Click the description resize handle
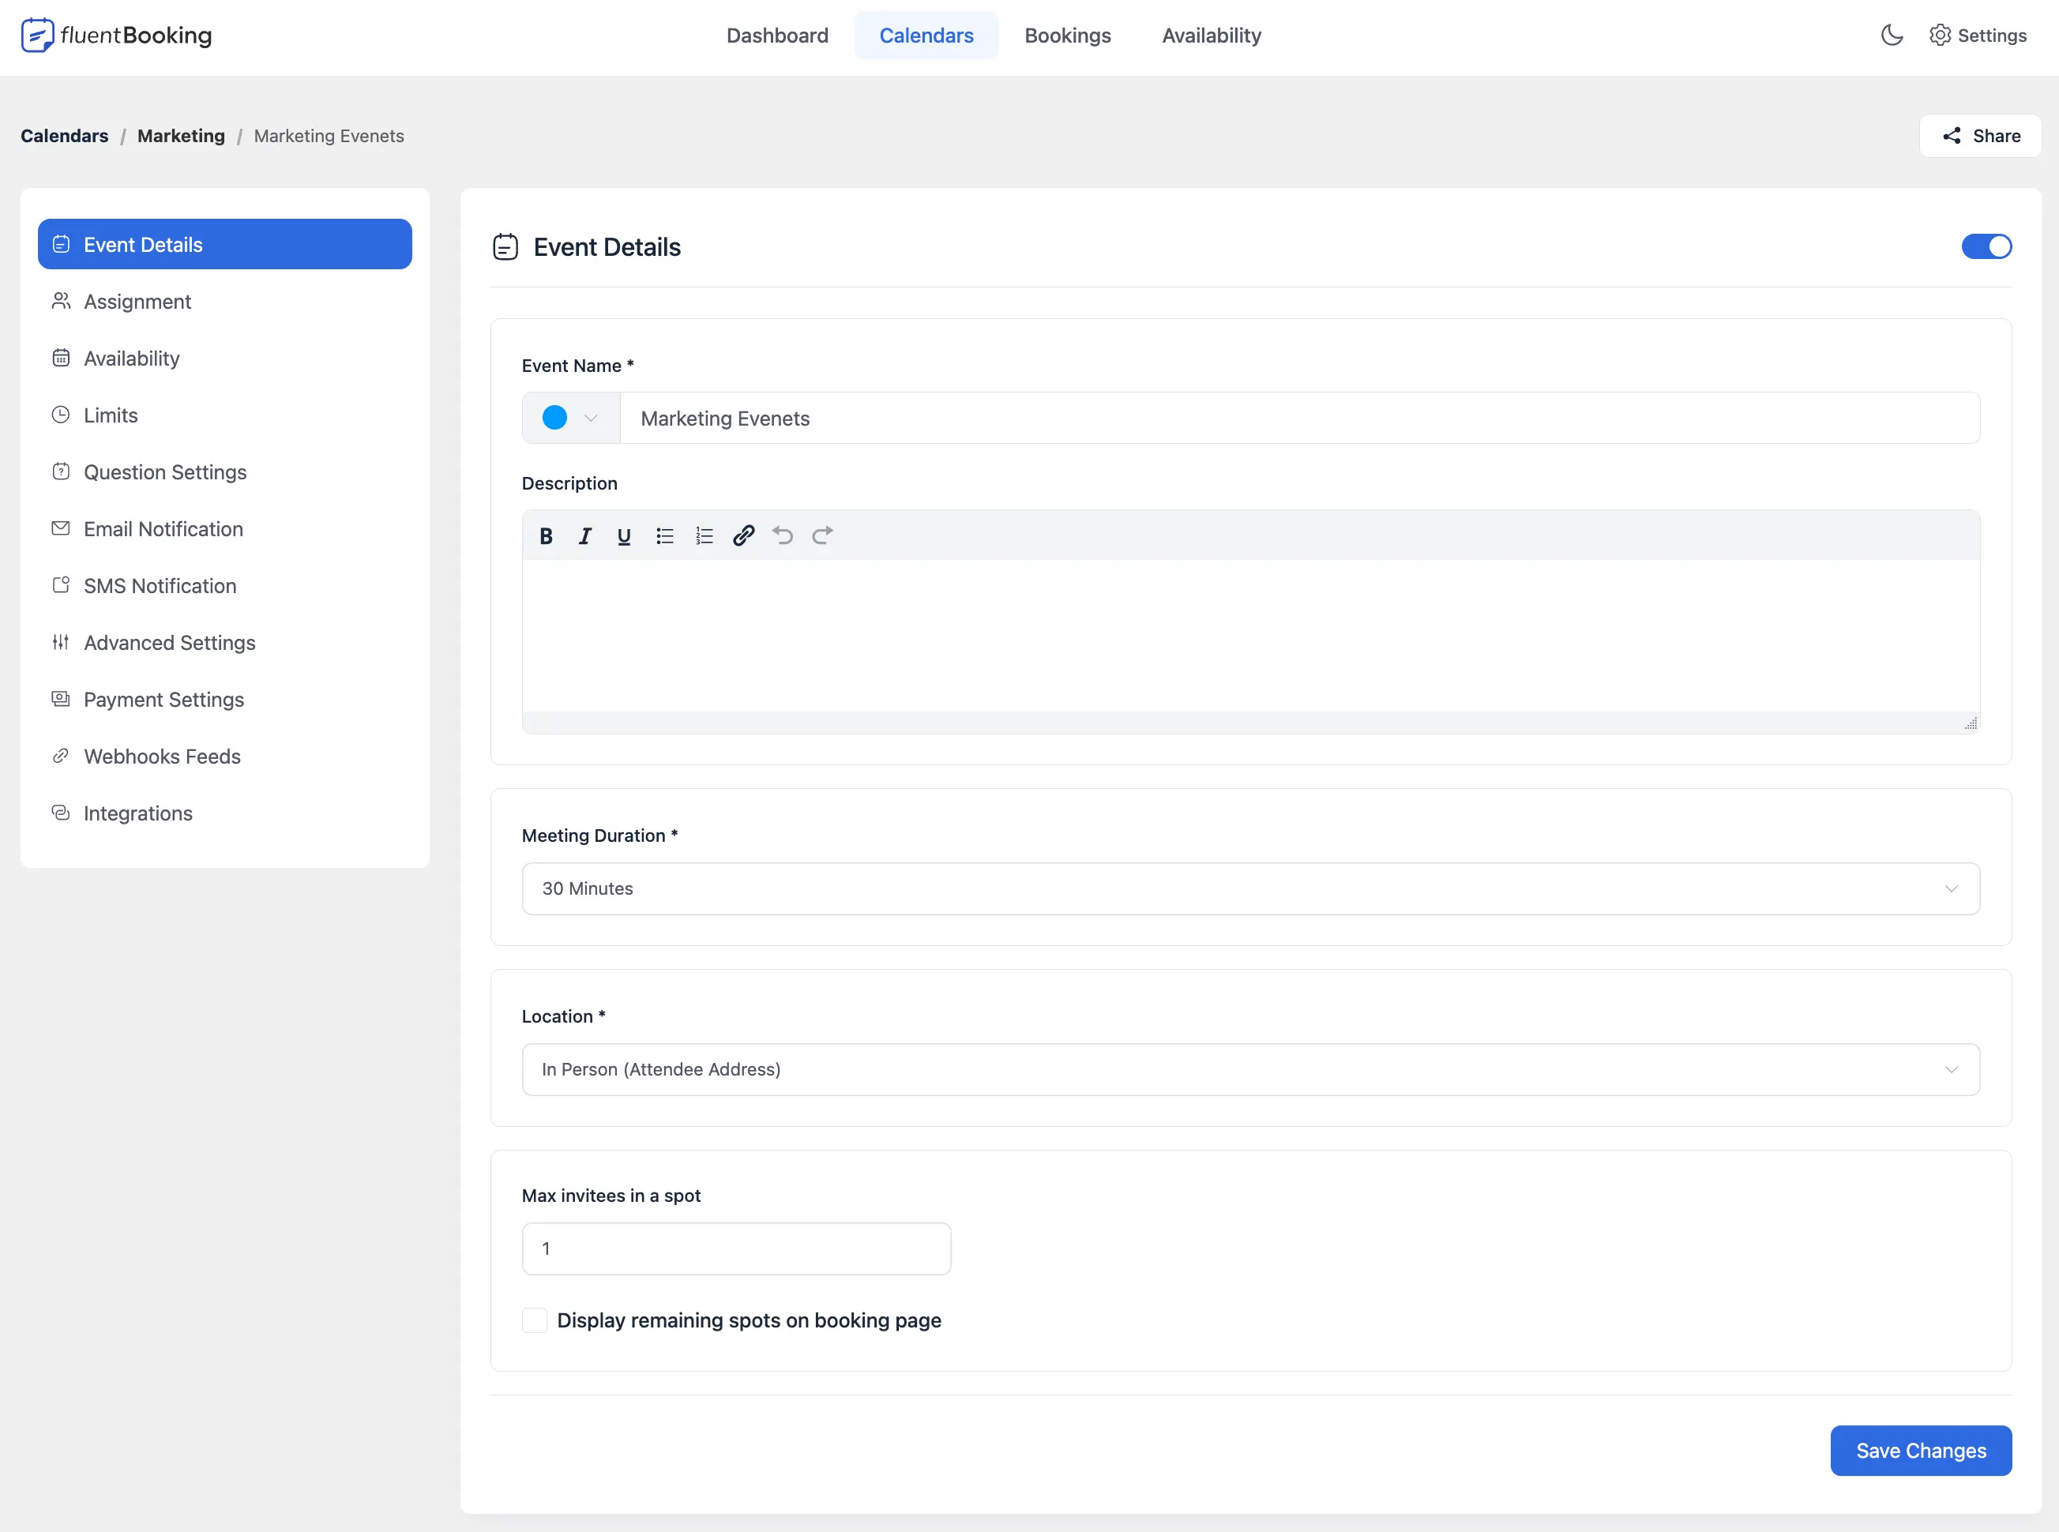 [x=1970, y=723]
